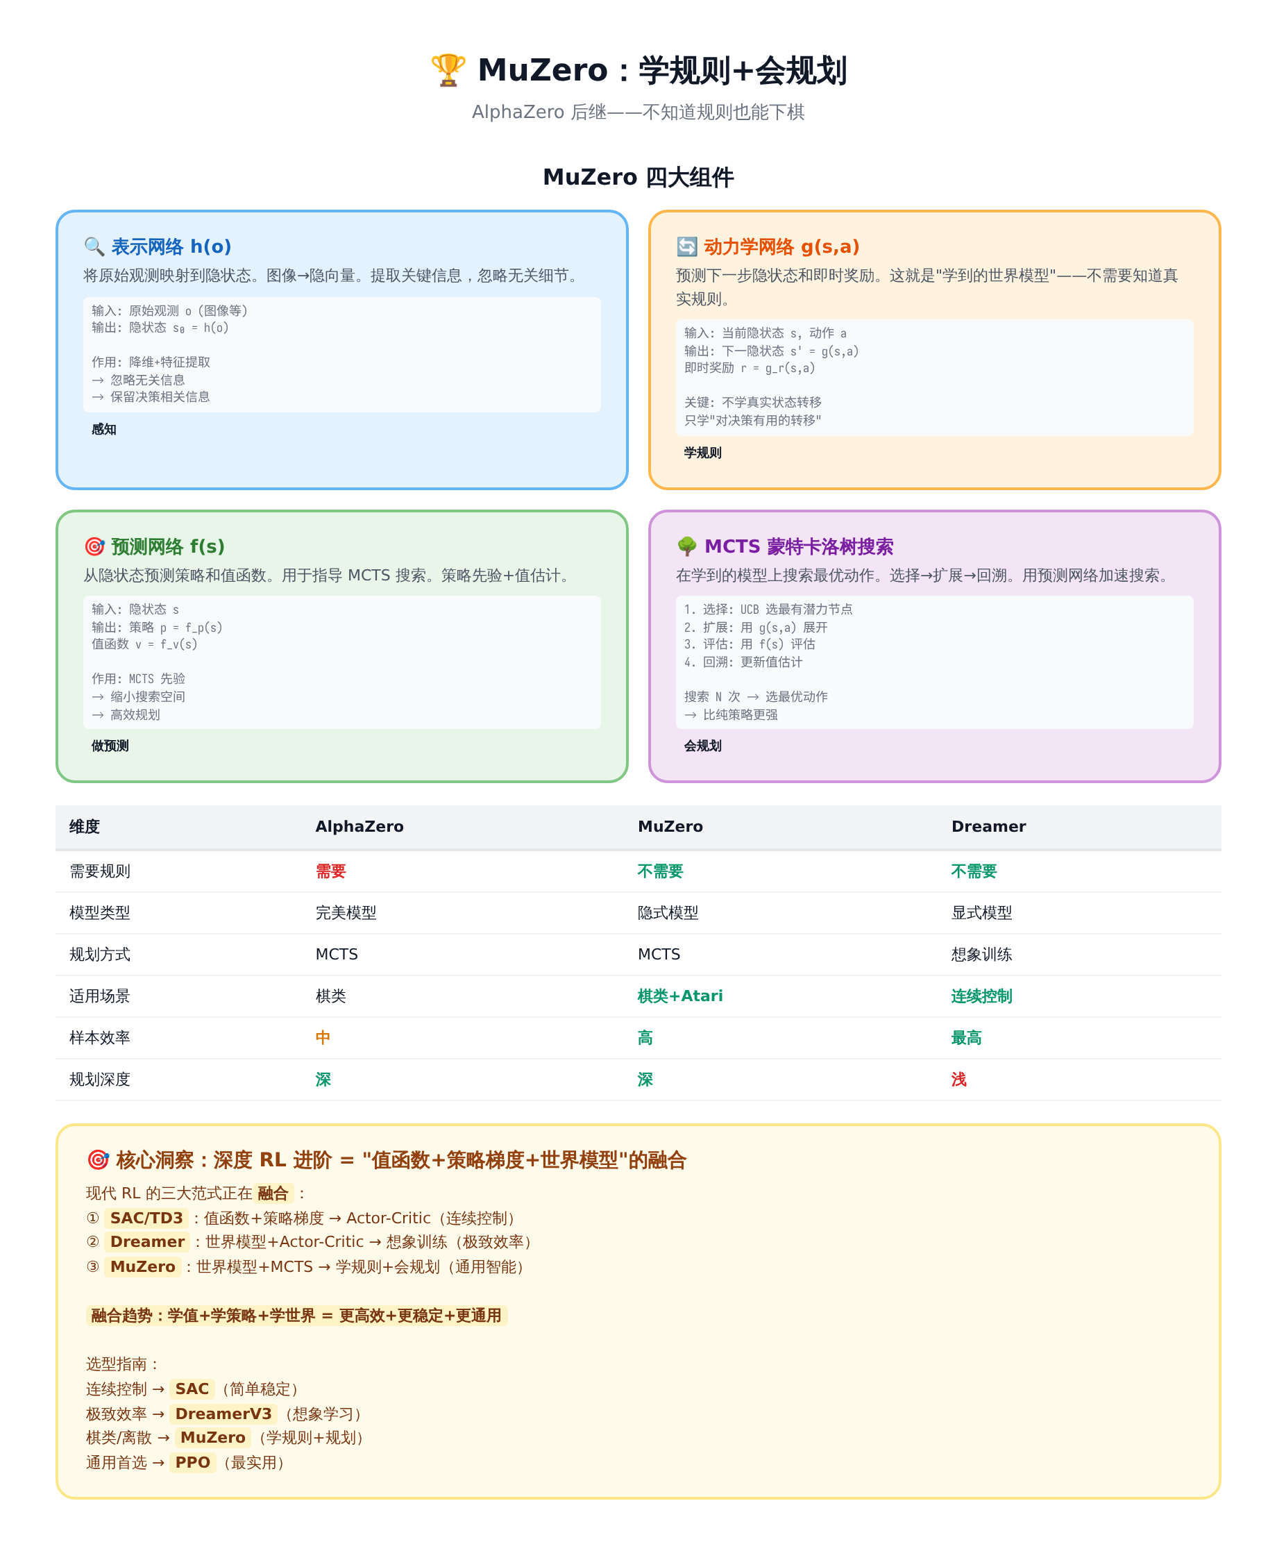1277x1551 pixels.
Task: Click the target icon next to 预测网络 f(s)
Action: click(94, 546)
